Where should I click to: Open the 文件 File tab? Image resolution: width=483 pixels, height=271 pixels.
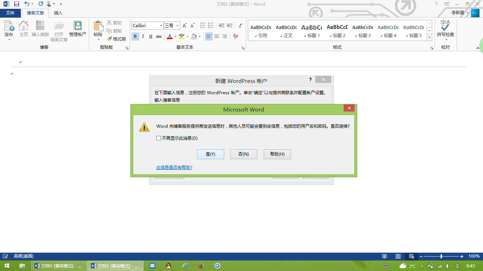(x=10, y=13)
